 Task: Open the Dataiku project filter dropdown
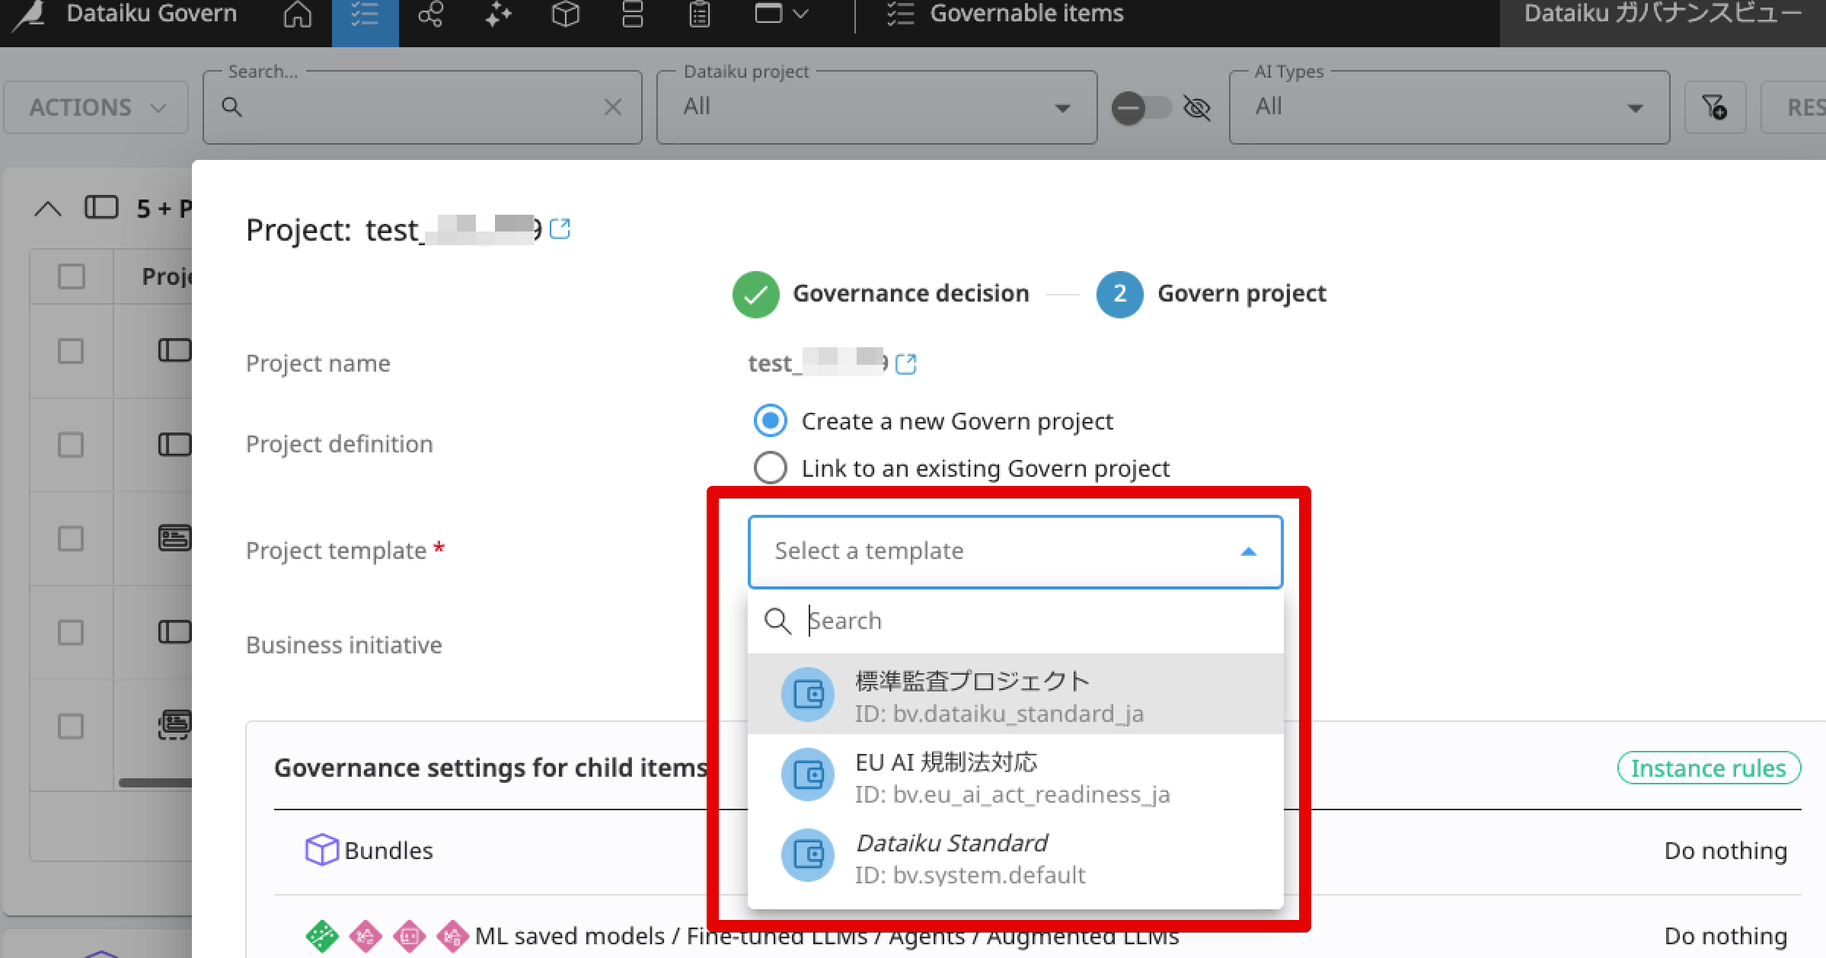pyautogui.click(x=876, y=107)
